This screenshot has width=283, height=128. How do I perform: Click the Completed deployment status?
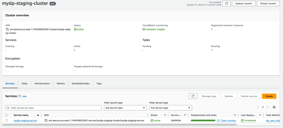248,121
